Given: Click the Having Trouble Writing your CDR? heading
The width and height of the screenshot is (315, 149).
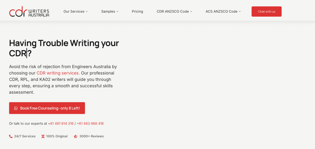Looking at the screenshot, I should pyautogui.click(x=64, y=48).
